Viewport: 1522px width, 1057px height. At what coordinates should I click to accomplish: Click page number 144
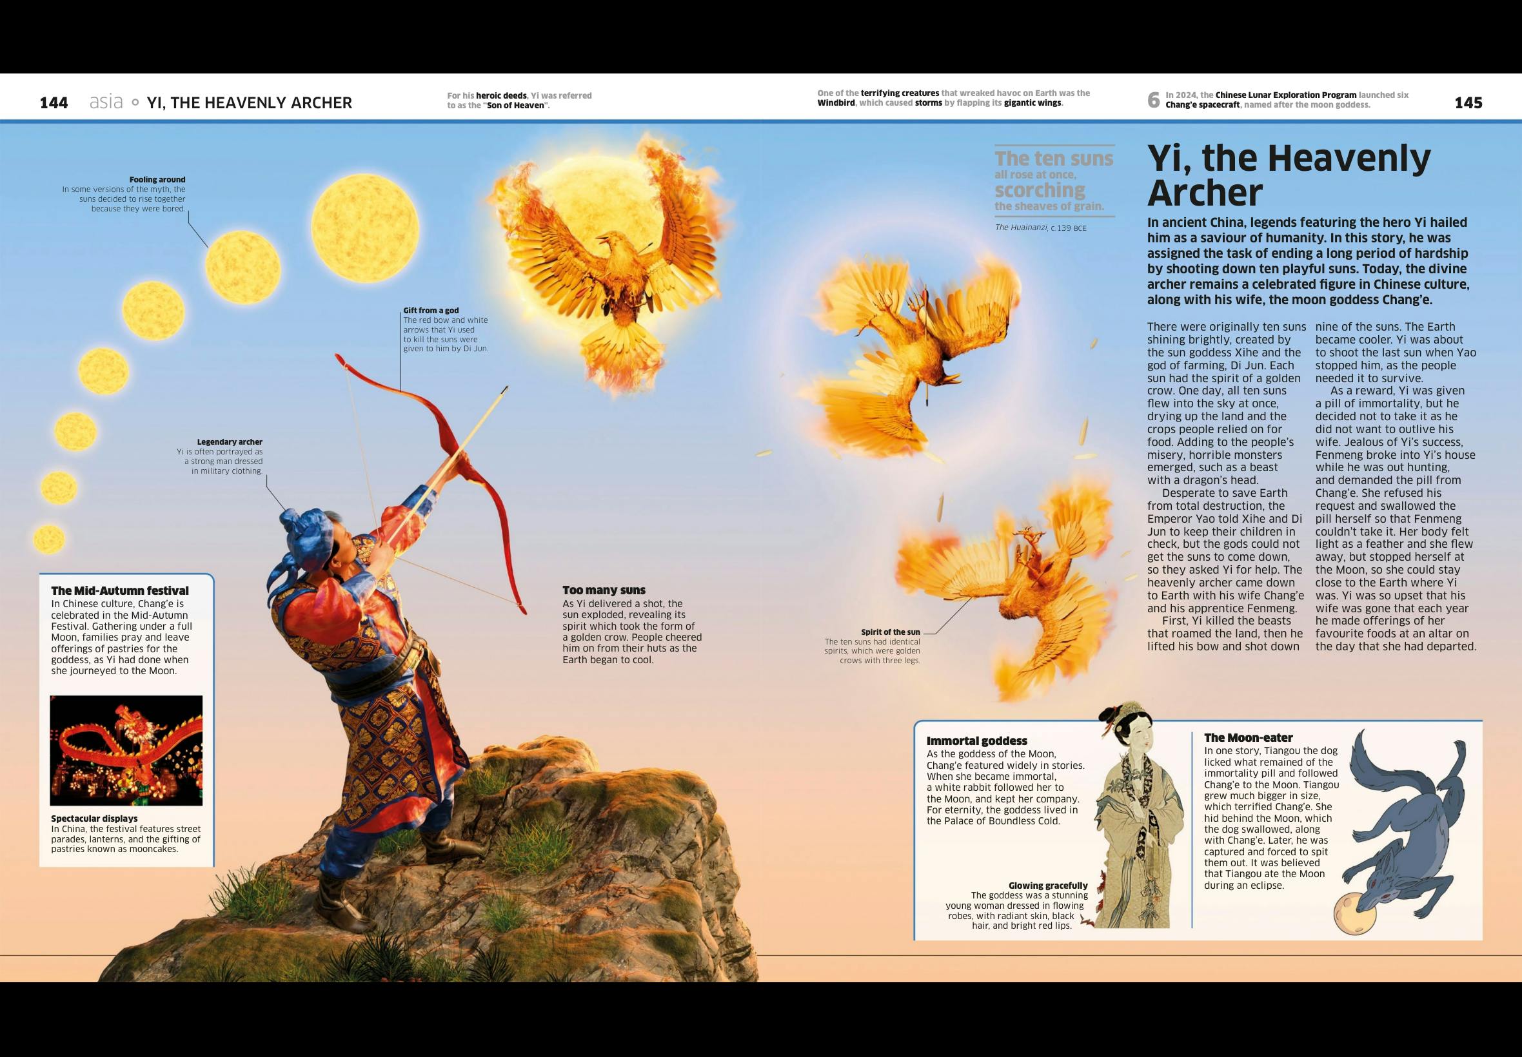54,102
